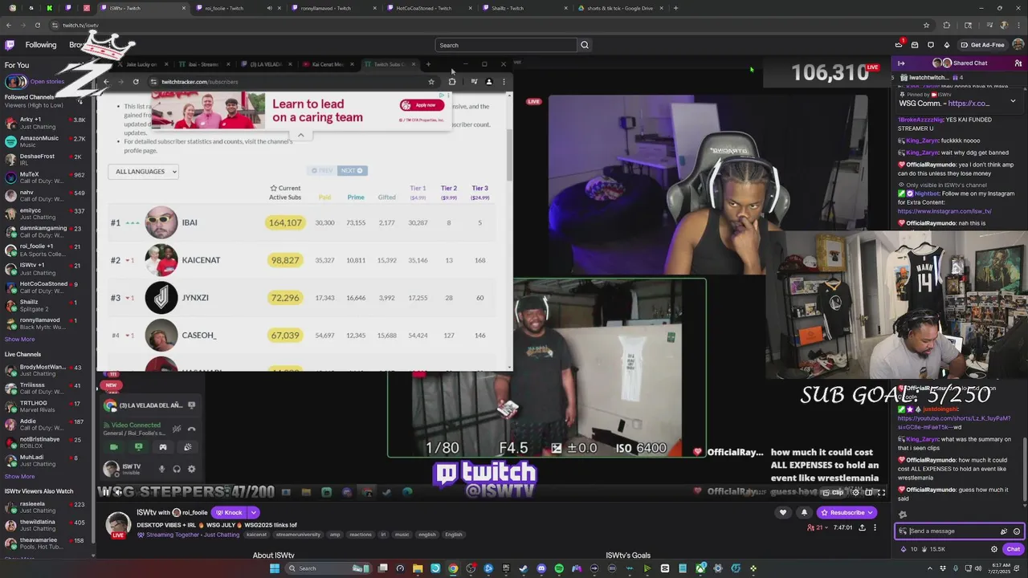Expand the pinned WSG Comm. message
Image resolution: width=1028 pixels, height=578 pixels.
coord(1013,100)
